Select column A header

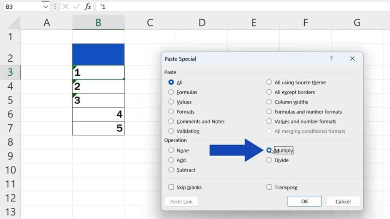[x=46, y=22]
